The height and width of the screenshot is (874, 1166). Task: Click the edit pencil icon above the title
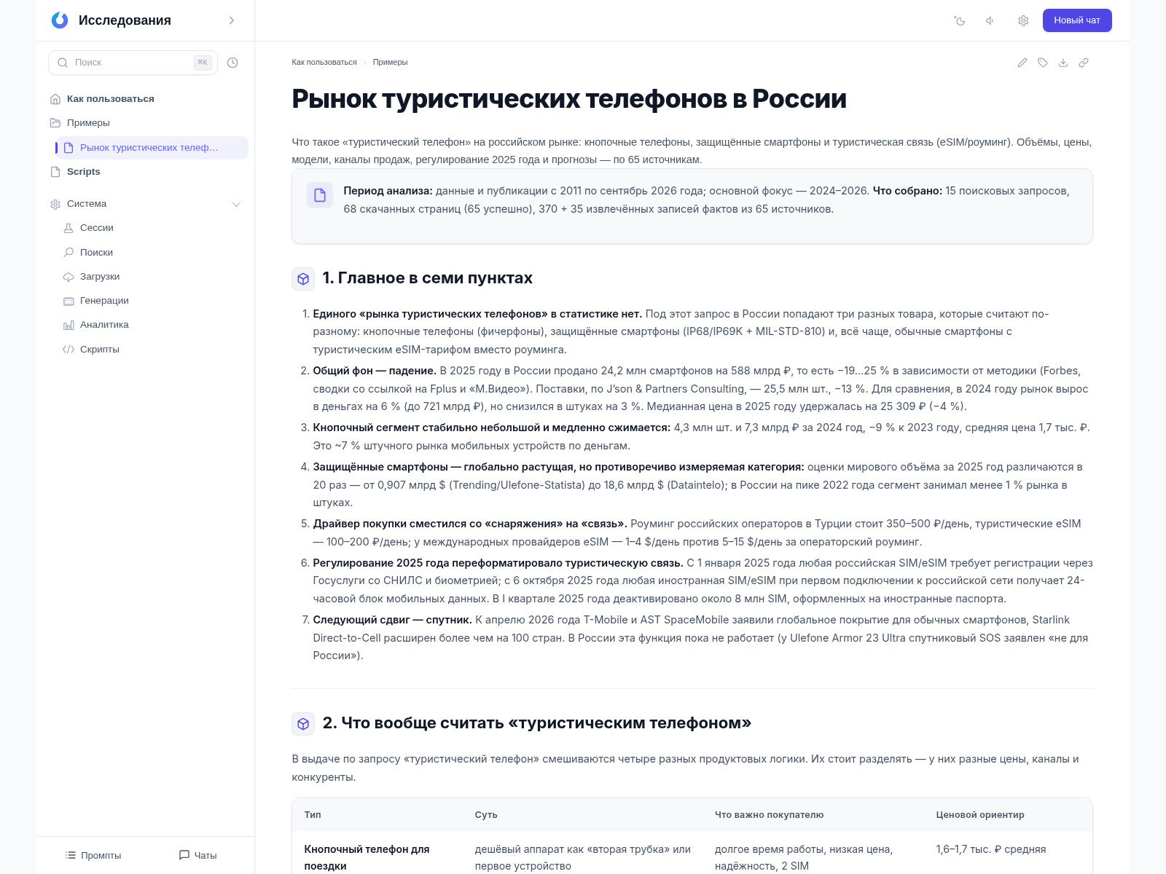(1022, 63)
